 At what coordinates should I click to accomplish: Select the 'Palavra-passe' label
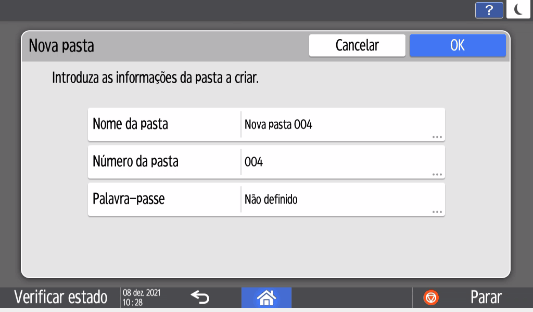(129, 199)
